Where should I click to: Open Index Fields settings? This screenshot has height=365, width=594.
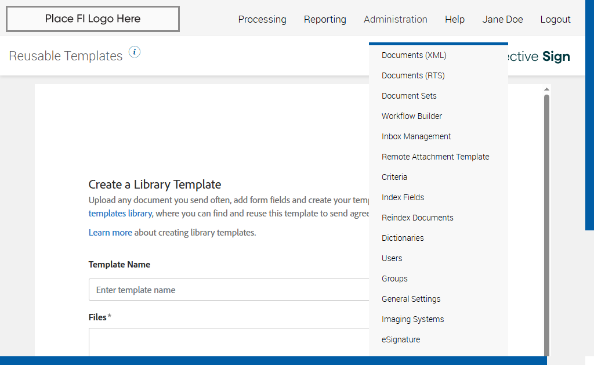pos(403,197)
